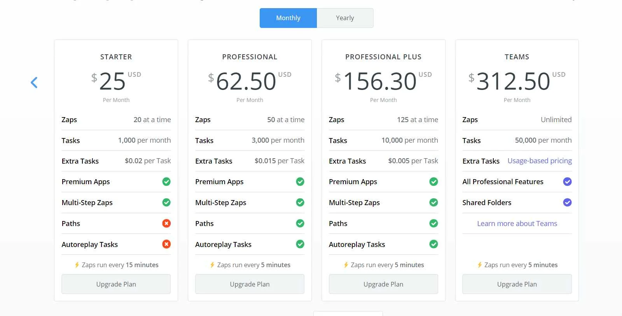Click Starter Paths red cross icon
Screen dimensions: 622x316
pyautogui.click(x=166, y=223)
